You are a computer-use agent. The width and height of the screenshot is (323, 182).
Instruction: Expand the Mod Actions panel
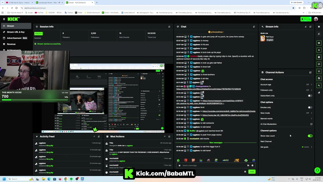169,136
